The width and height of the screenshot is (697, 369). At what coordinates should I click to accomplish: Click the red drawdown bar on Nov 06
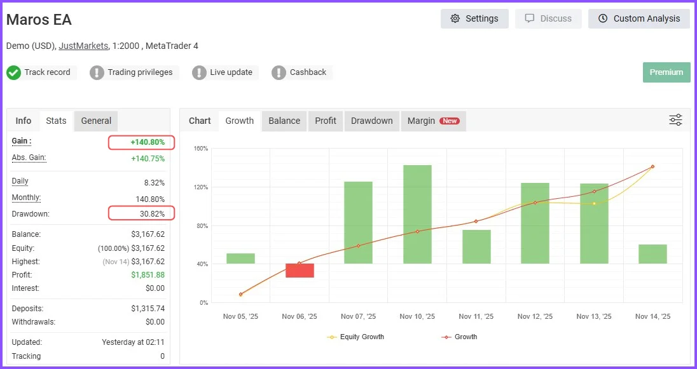[299, 269]
